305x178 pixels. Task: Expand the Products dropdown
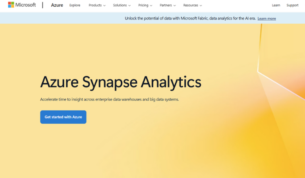(97, 5)
